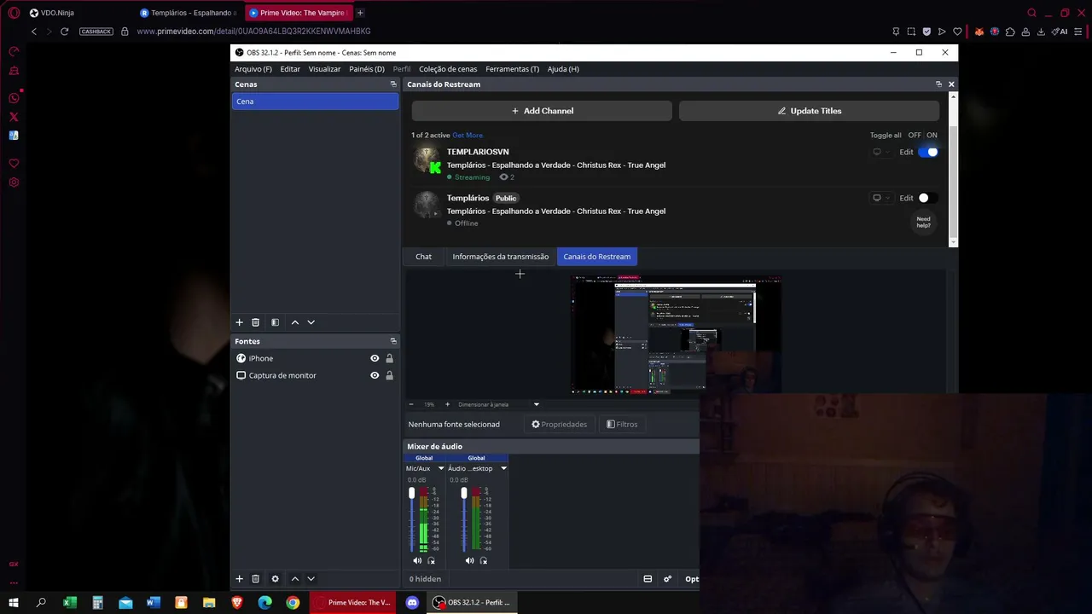Open Windows Start menu
Viewport: 1092px width, 614px height.
pos(14,603)
